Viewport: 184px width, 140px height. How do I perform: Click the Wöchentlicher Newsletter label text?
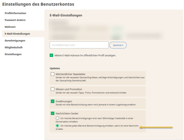[71, 74]
